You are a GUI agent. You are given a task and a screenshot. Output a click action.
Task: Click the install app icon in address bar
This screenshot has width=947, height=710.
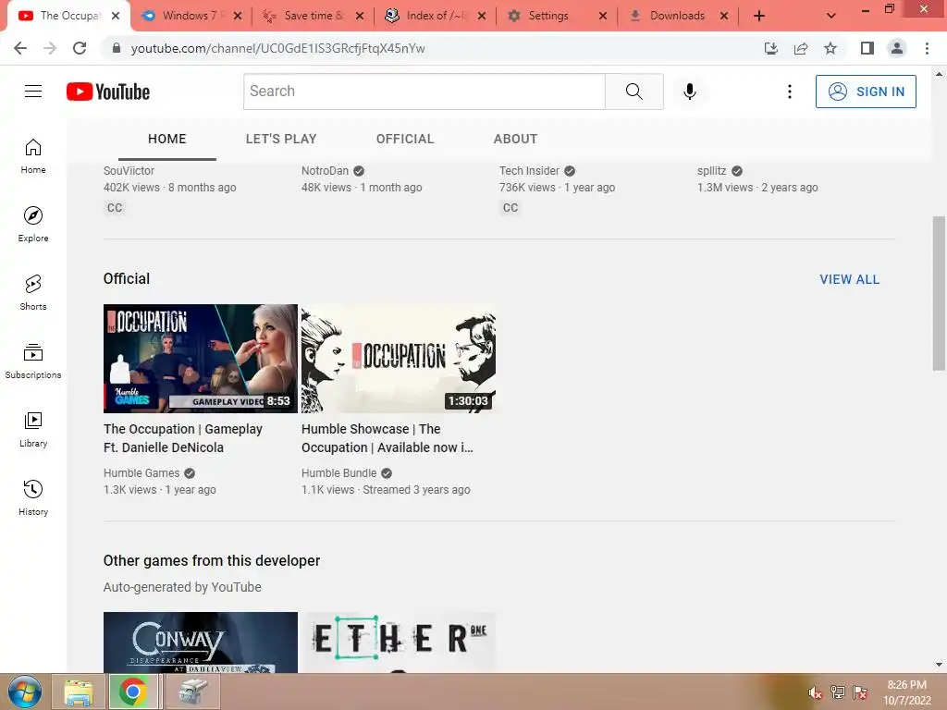tap(771, 48)
